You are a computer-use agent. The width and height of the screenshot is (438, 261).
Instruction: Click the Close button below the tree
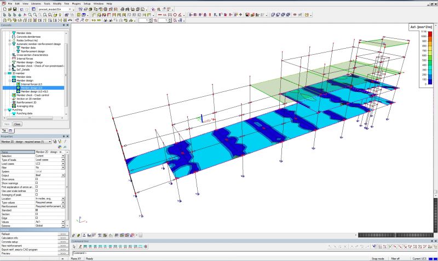point(18,124)
